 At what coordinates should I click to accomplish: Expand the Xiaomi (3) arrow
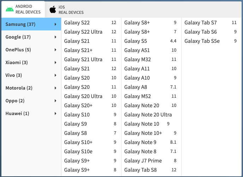55,62
